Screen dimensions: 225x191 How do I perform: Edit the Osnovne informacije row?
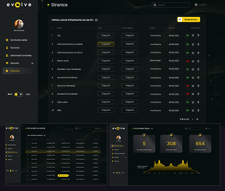pos(193,86)
